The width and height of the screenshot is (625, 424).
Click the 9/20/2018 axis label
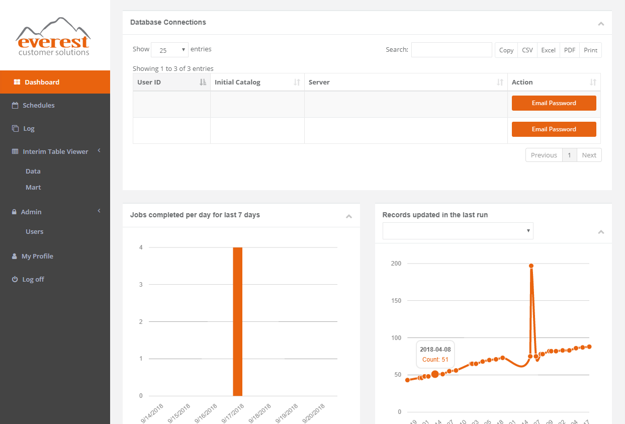313,413
